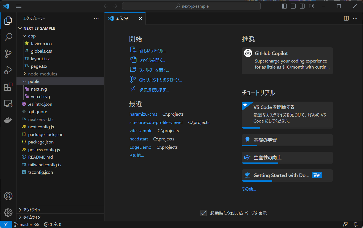
Task: Open tailwind.config.ts file
Action: tap(60, 165)
